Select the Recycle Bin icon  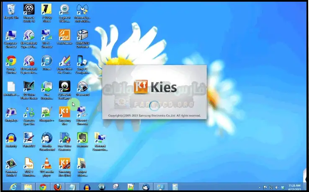coord(10,10)
